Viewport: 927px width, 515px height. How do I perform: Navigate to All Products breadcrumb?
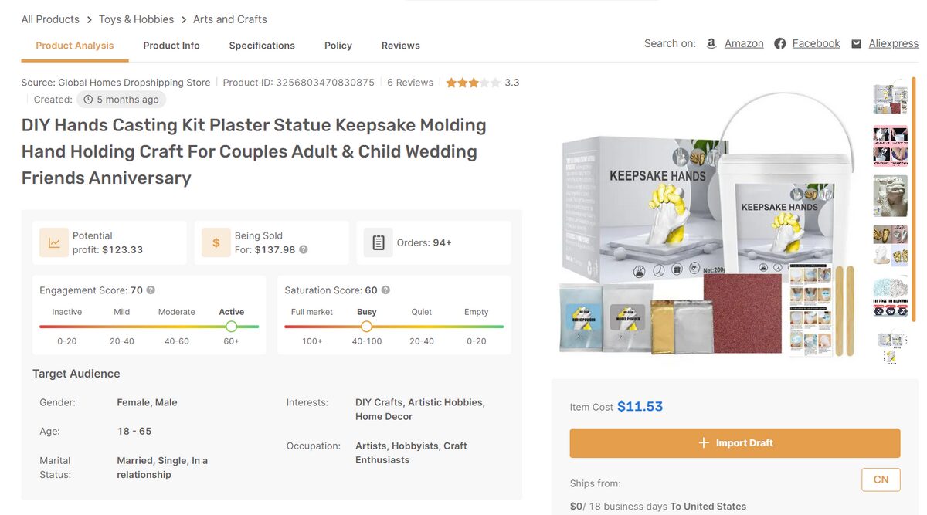(50, 19)
